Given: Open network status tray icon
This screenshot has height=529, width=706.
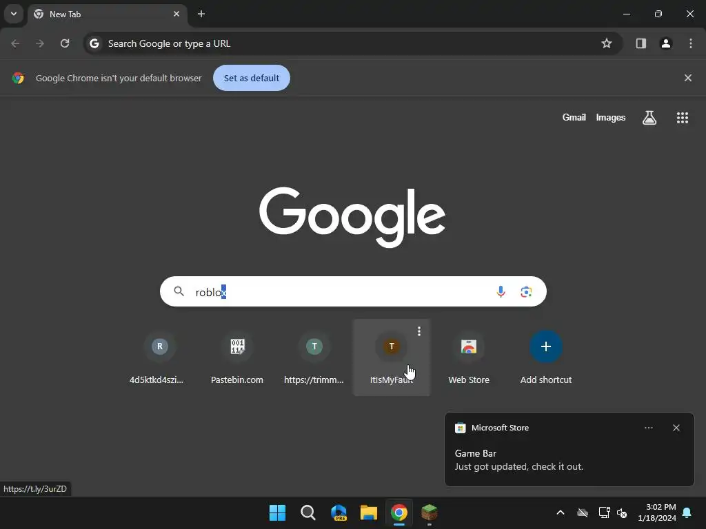Looking at the screenshot, I should [x=604, y=512].
